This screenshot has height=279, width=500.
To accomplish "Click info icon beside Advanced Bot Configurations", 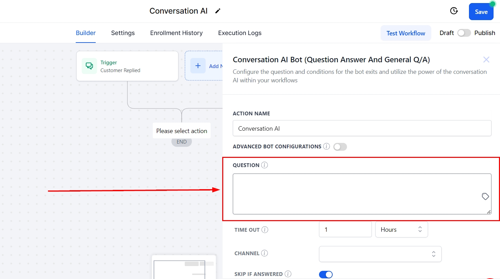I will (x=327, y=146).
